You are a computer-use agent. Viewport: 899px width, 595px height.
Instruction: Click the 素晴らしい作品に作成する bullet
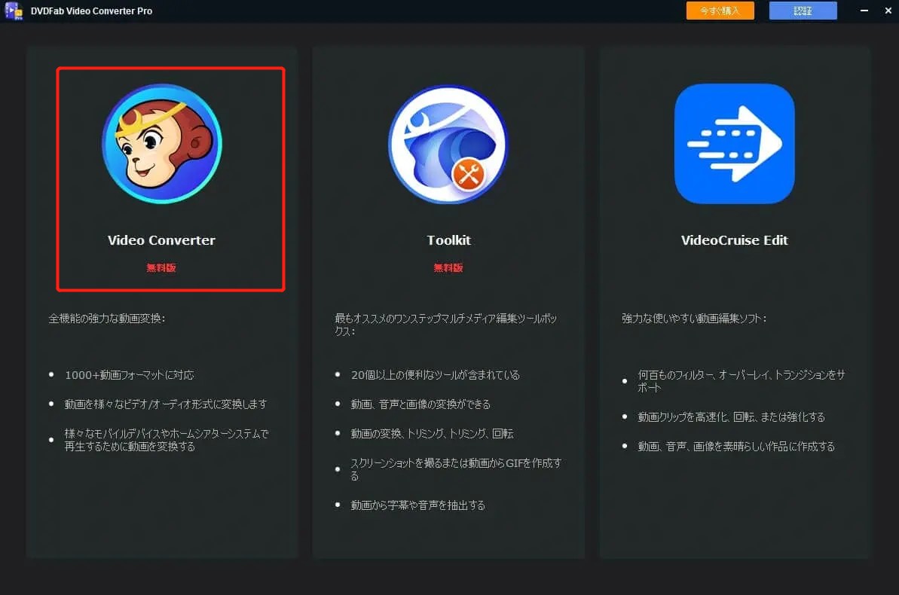pos(736,446)
